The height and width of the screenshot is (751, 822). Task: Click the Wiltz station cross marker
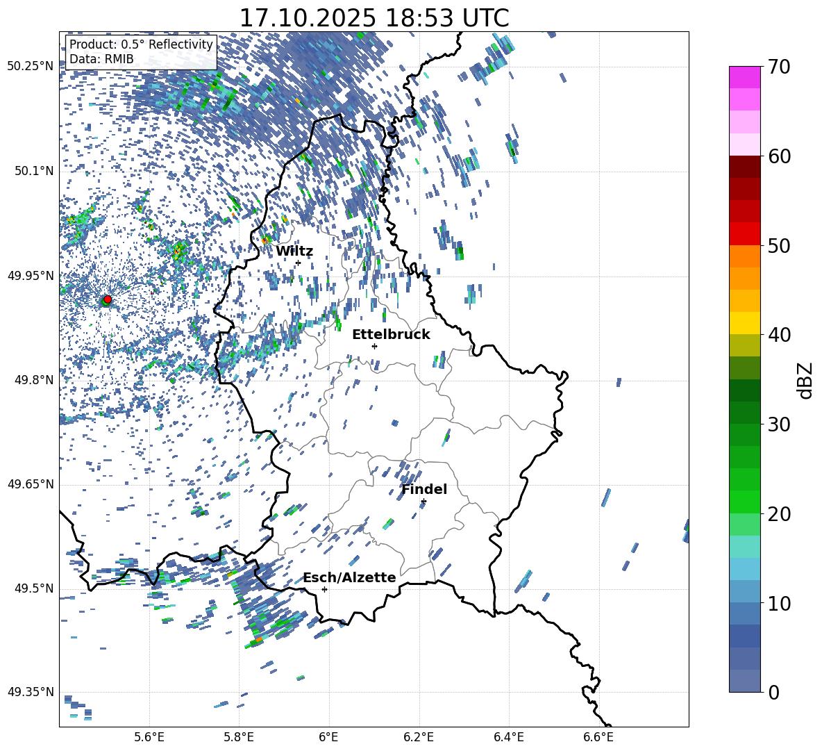(x=299, y=263)
